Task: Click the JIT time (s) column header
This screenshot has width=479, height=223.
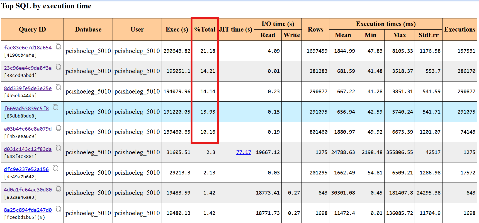Action: [236, 30]
